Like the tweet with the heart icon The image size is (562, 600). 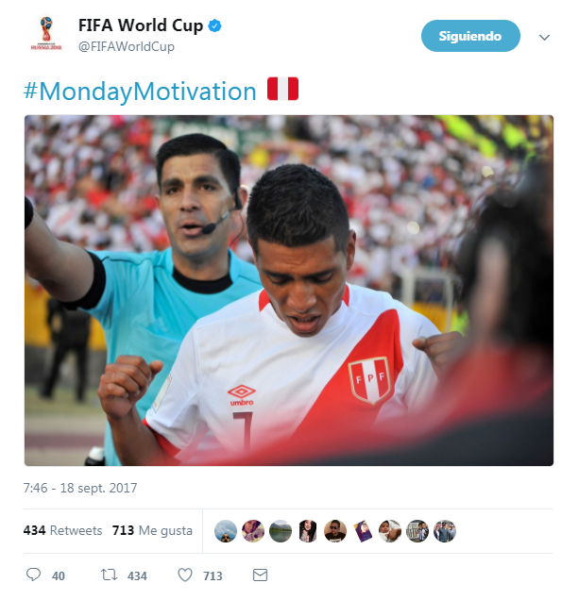tap(185, 575)
